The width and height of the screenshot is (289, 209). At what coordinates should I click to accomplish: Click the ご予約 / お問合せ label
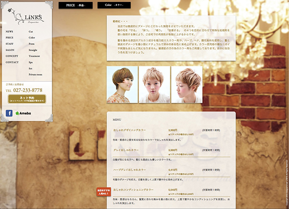[x=15, y=84]
